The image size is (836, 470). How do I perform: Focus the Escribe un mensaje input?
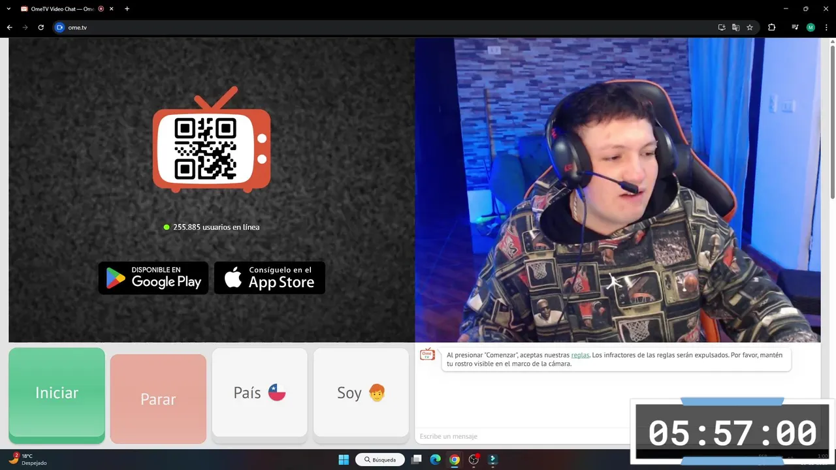(522, 436)
